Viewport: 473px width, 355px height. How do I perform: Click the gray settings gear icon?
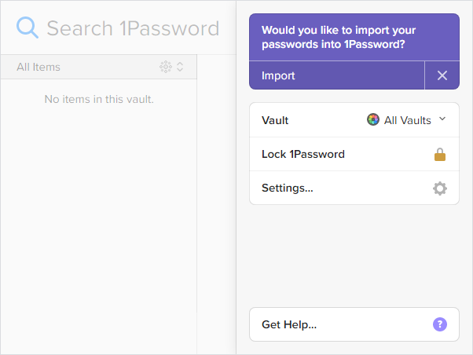(440, 188)
